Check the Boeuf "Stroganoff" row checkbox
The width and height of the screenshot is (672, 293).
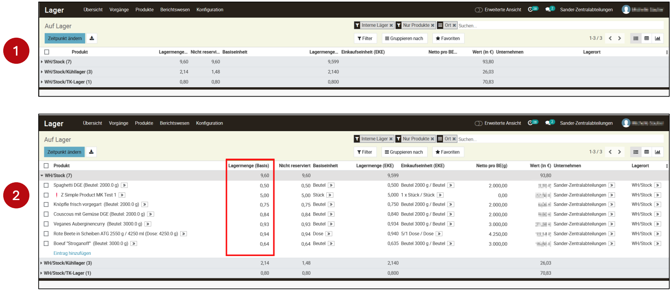pyautogui.click(x=46, y=243)
